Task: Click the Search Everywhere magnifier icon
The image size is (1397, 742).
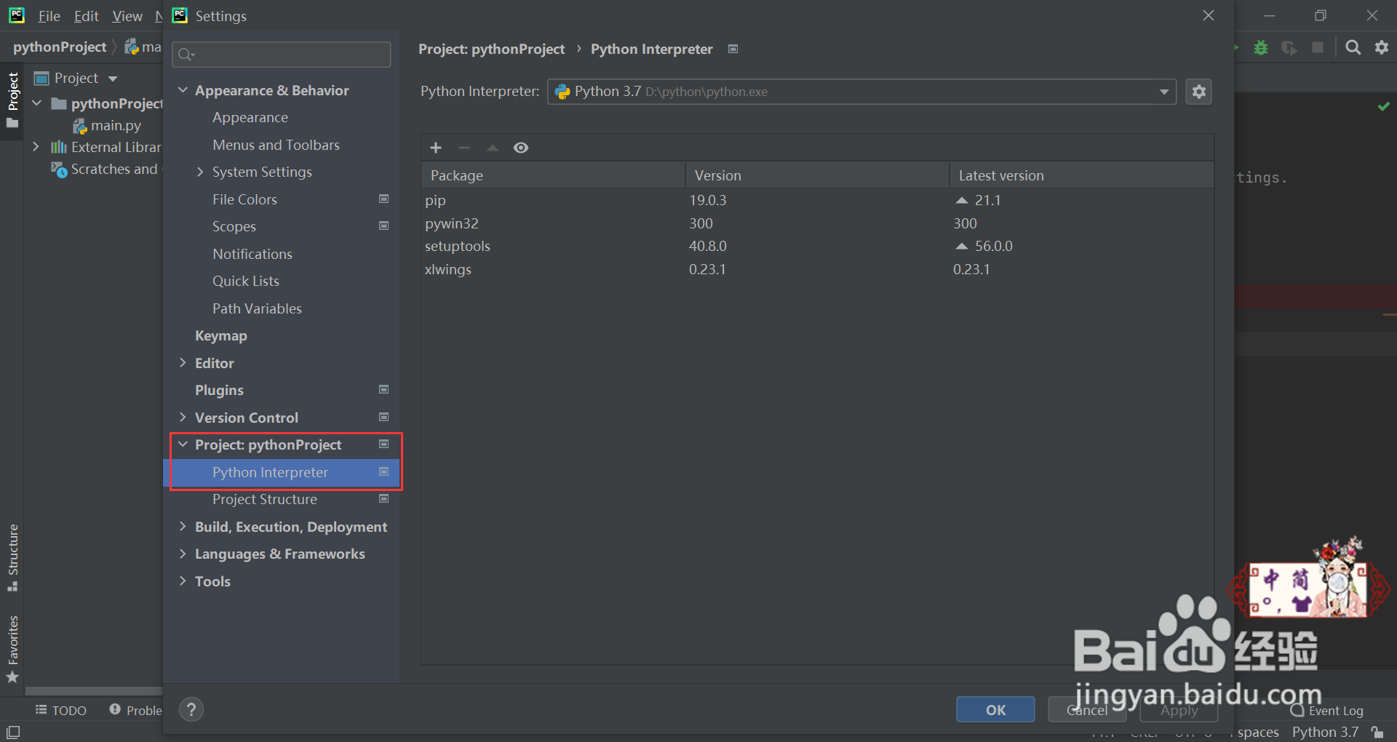Action: pyautogui.click(x=1353, y=47)
